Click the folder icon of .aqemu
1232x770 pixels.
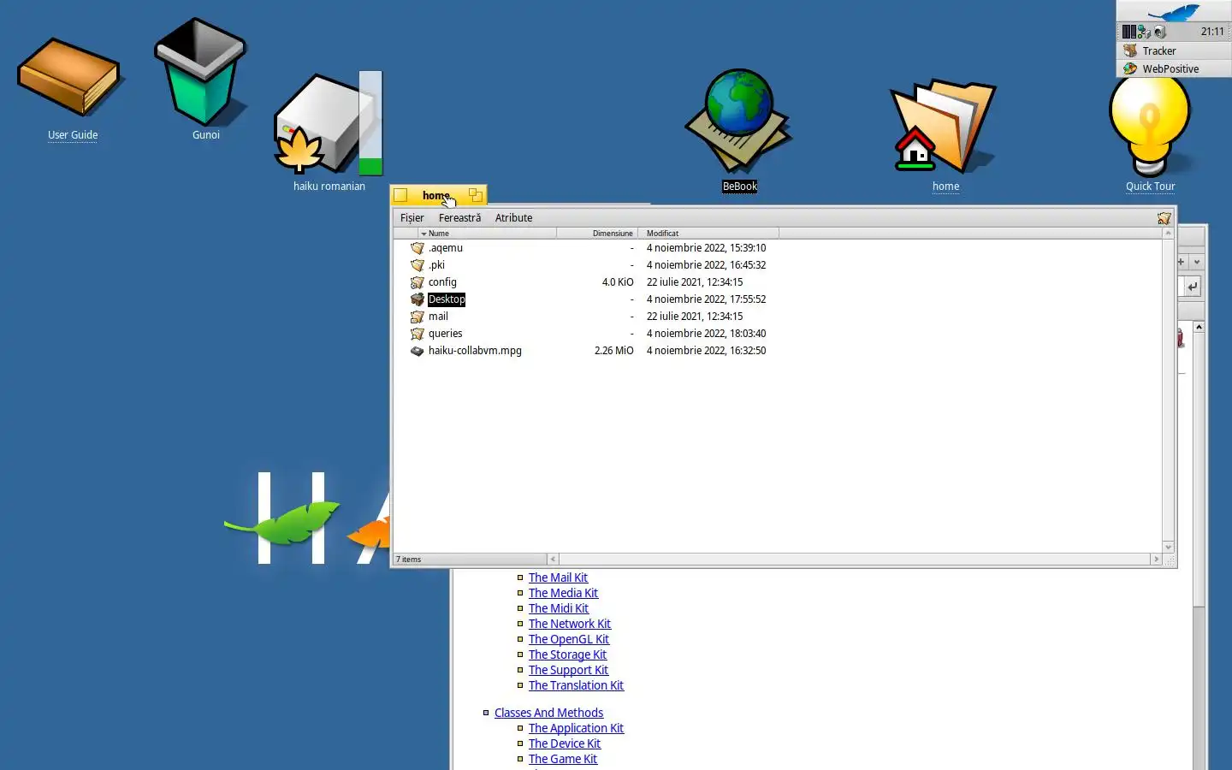pos(418,248)
